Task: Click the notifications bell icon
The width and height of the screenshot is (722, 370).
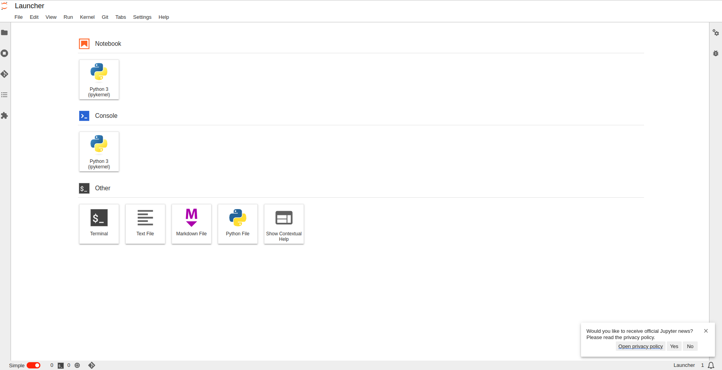Action: tap(711, 365)
